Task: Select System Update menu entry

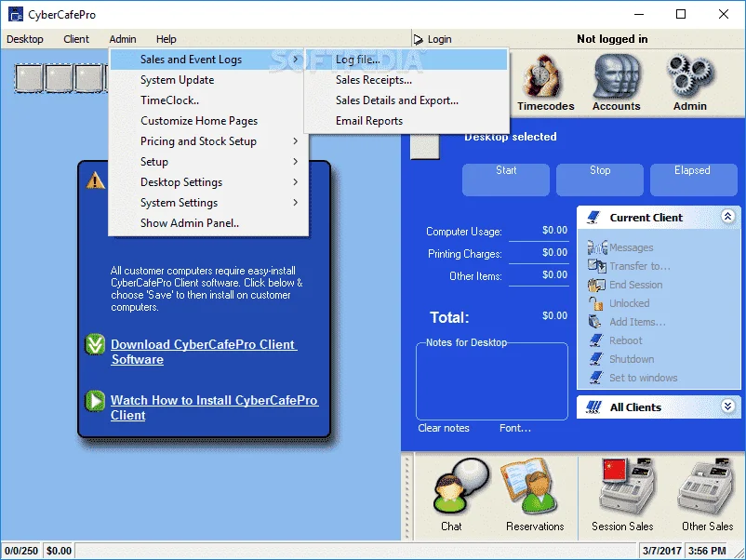Action: (208, 80)
